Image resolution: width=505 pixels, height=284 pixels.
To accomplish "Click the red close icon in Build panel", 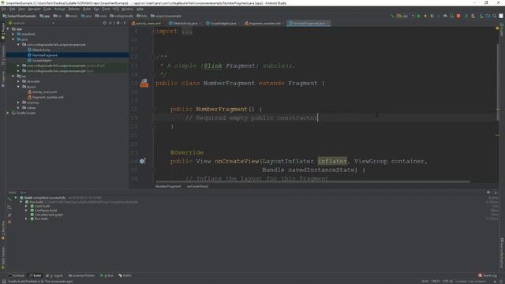I will [9, 222].
